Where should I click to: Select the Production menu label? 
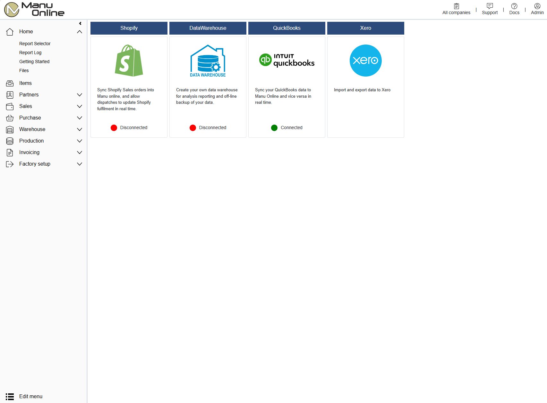tap(31, 141)
